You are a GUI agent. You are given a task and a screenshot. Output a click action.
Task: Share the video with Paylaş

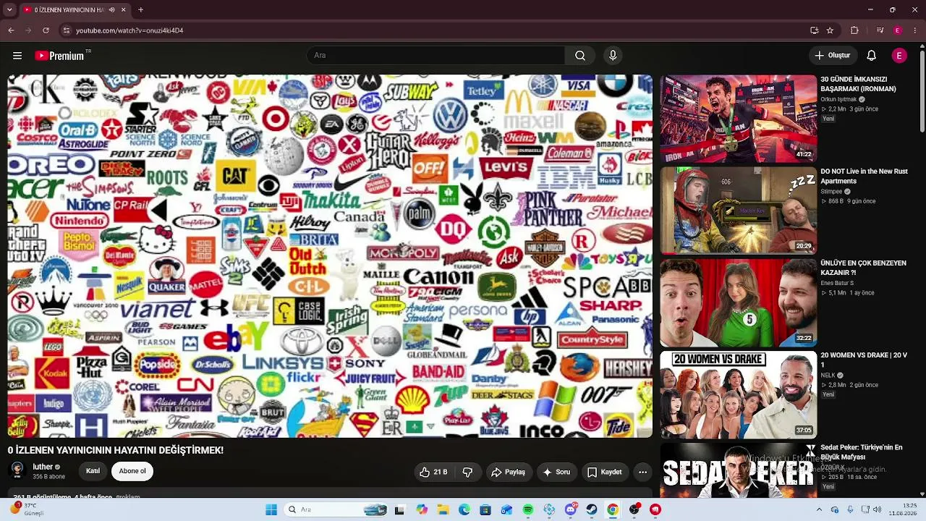(x=508, y=473)
